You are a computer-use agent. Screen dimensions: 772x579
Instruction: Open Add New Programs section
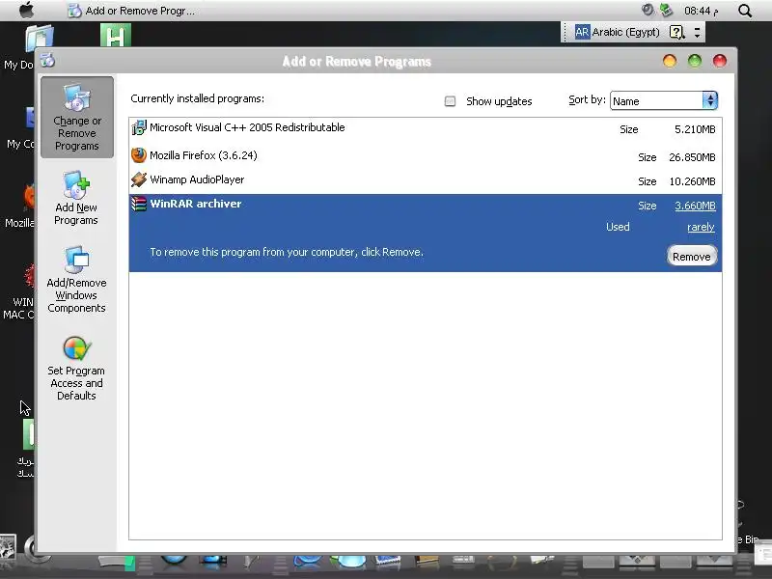point(76,199)
